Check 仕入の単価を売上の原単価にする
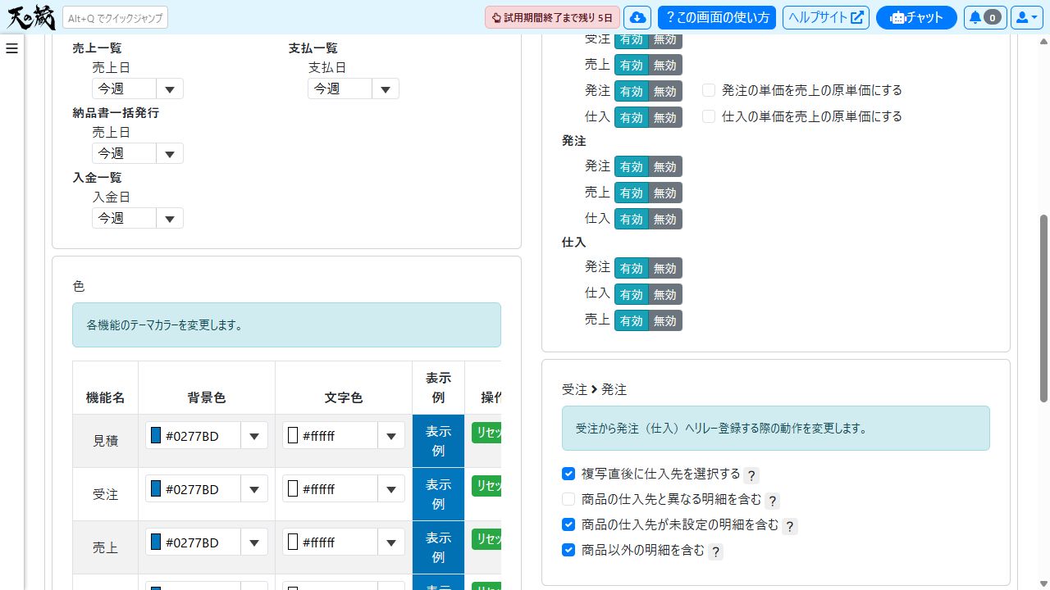Image resolution: width=1050 pixels, height=590 pixels. click(x=709, y=116)
